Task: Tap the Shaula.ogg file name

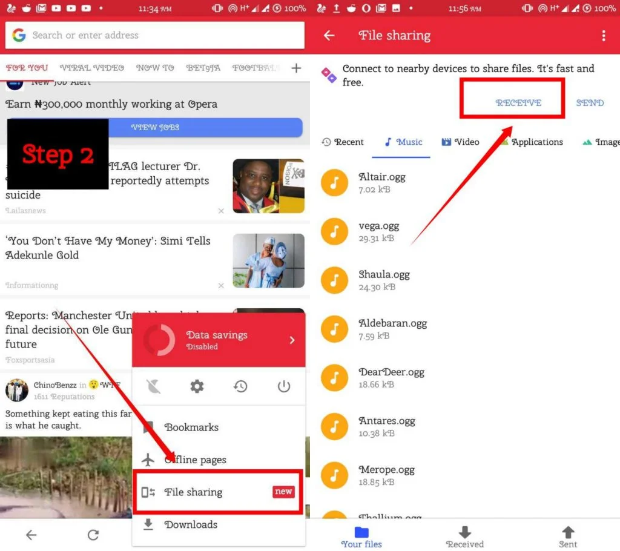Action: pyautogui.click(x=384, y=274)
